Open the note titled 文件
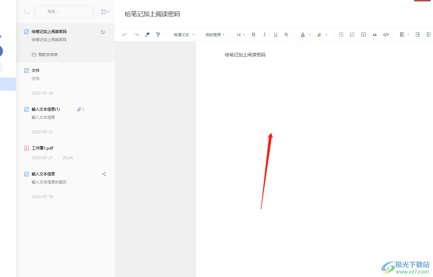This screenshot has height=277, width=433. click(65, 81)
